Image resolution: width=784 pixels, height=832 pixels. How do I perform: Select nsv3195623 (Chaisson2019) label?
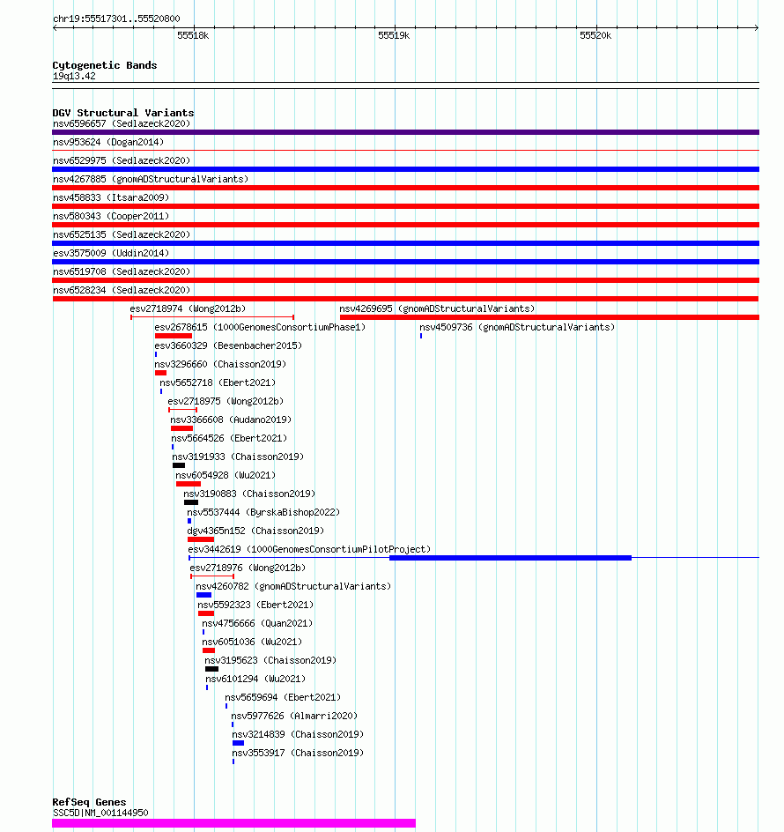270,661
